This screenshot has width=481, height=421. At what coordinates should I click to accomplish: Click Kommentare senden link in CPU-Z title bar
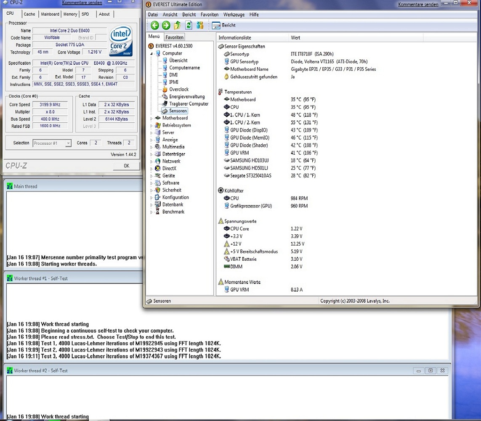tap(82, 3)
